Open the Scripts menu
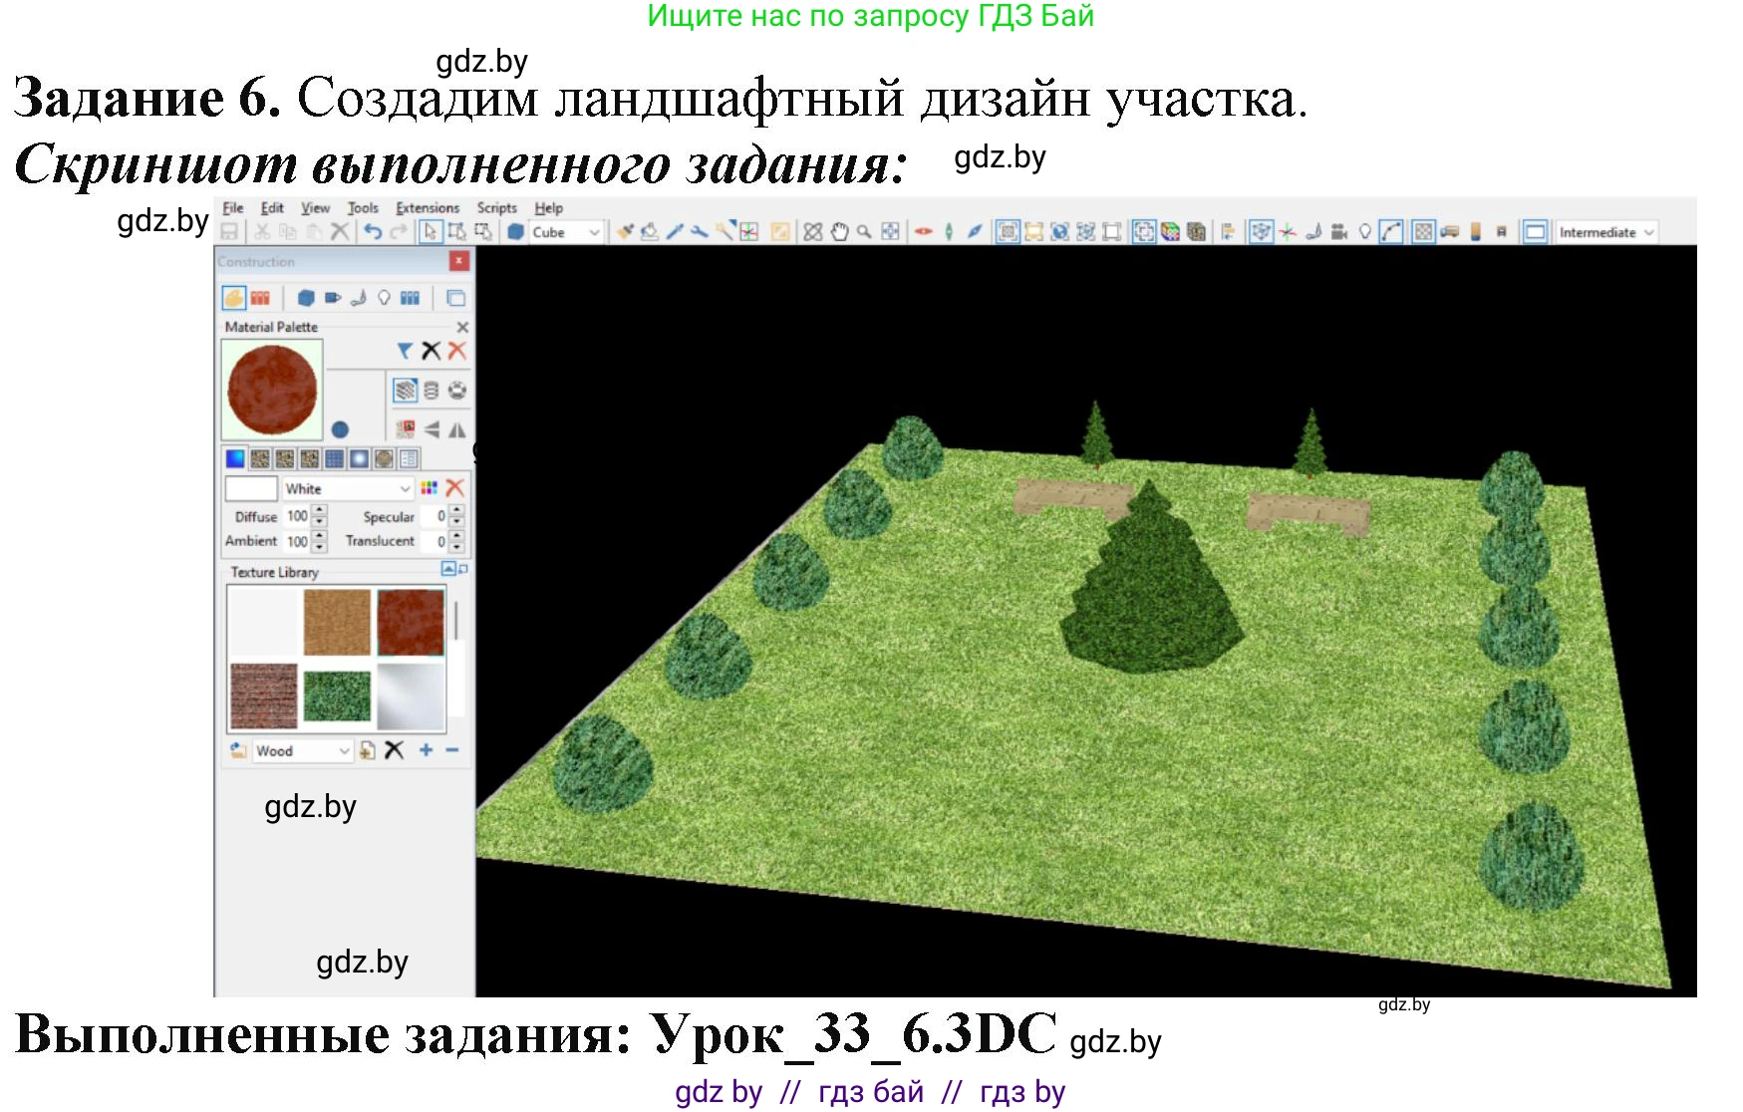 coord(496,208)
